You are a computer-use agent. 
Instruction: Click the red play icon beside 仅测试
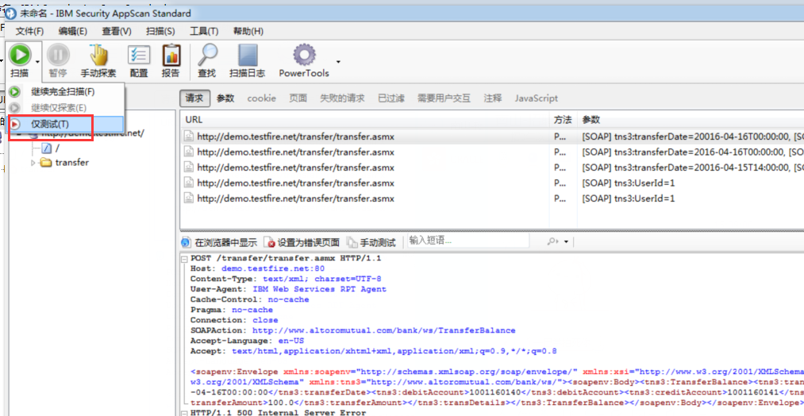15,124
